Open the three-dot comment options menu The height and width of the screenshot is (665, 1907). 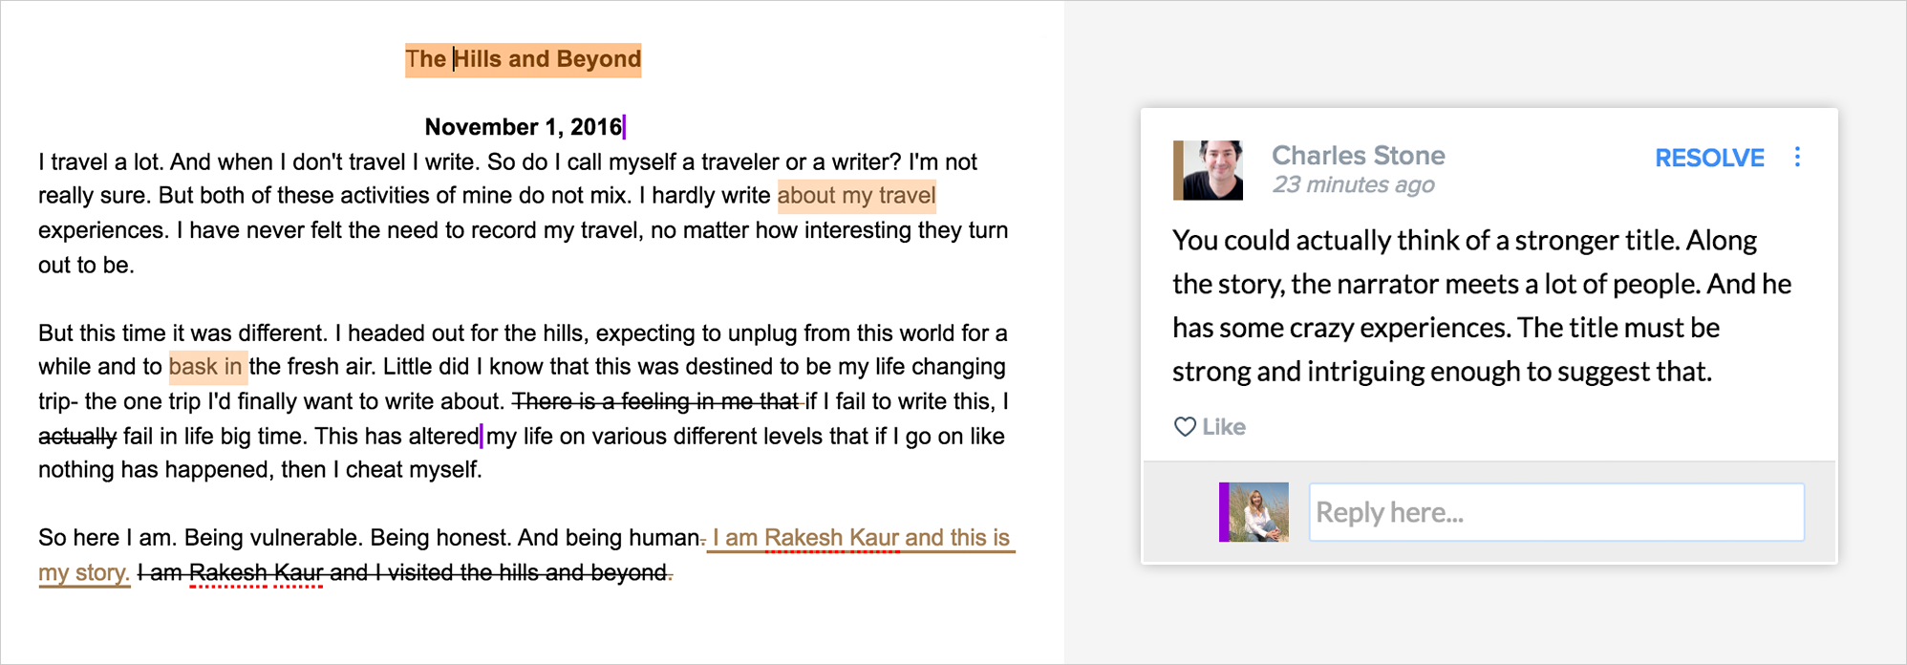point(1797,158)
